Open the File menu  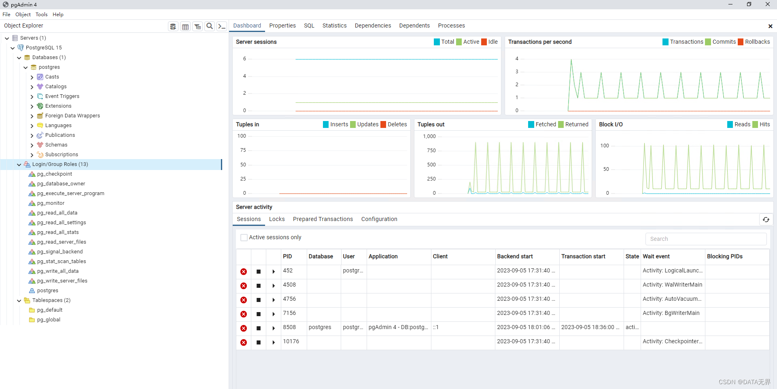coord(6,15)
